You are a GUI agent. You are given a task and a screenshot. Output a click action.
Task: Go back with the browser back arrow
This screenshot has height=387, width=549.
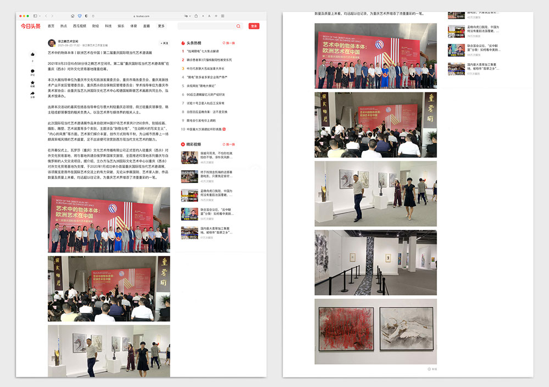tap(46, 16)
